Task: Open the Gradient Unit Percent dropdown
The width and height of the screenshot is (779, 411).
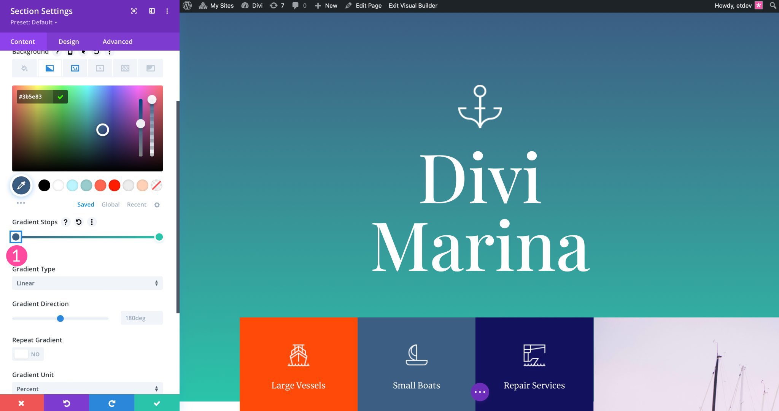Action: 87,389
